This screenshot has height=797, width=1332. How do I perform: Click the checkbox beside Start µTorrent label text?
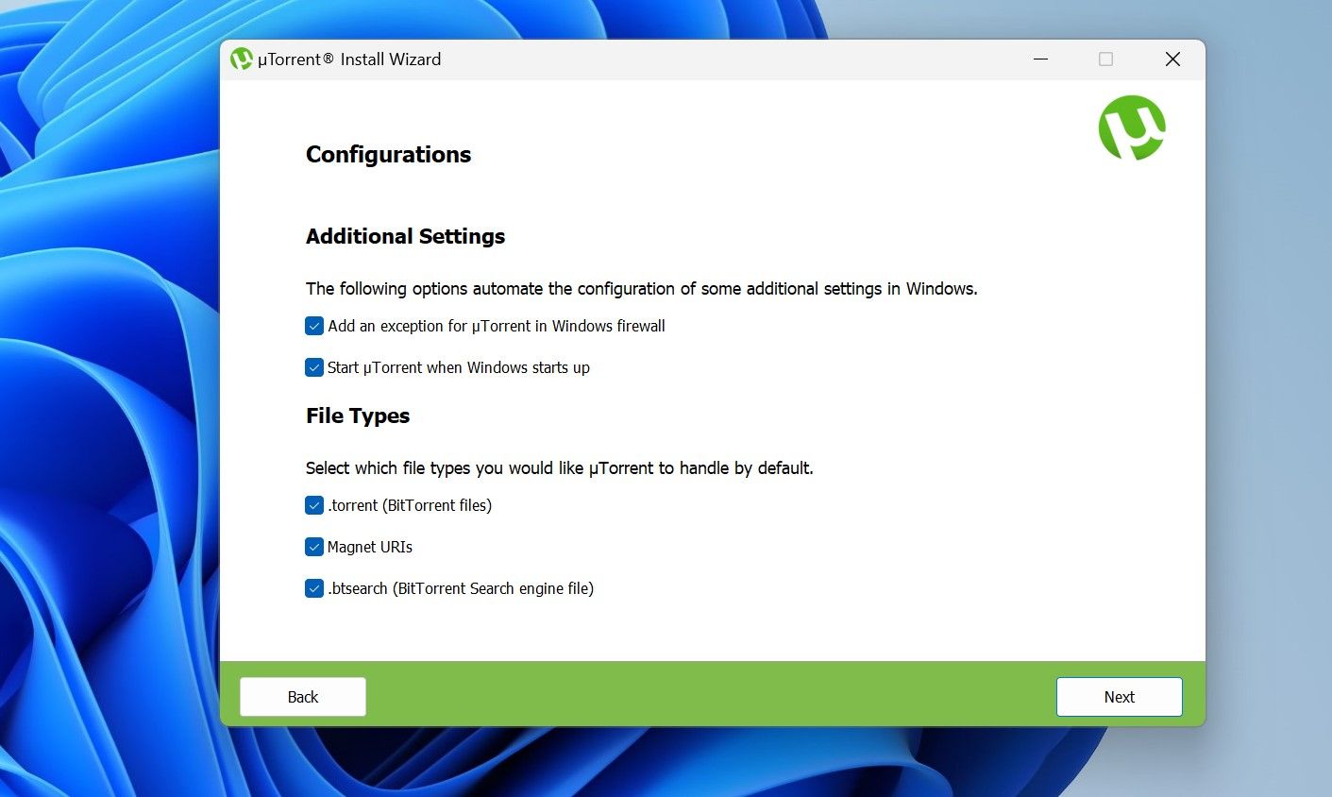(313, 367)
